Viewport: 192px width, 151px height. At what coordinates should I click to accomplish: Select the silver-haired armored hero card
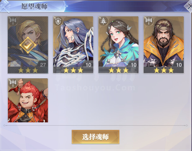pyautogui.click(x=73, y=45)
